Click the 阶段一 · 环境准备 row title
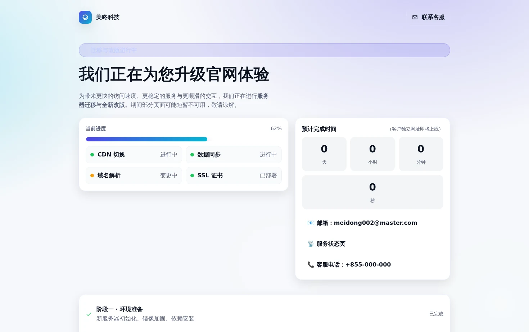 point(119,309)
